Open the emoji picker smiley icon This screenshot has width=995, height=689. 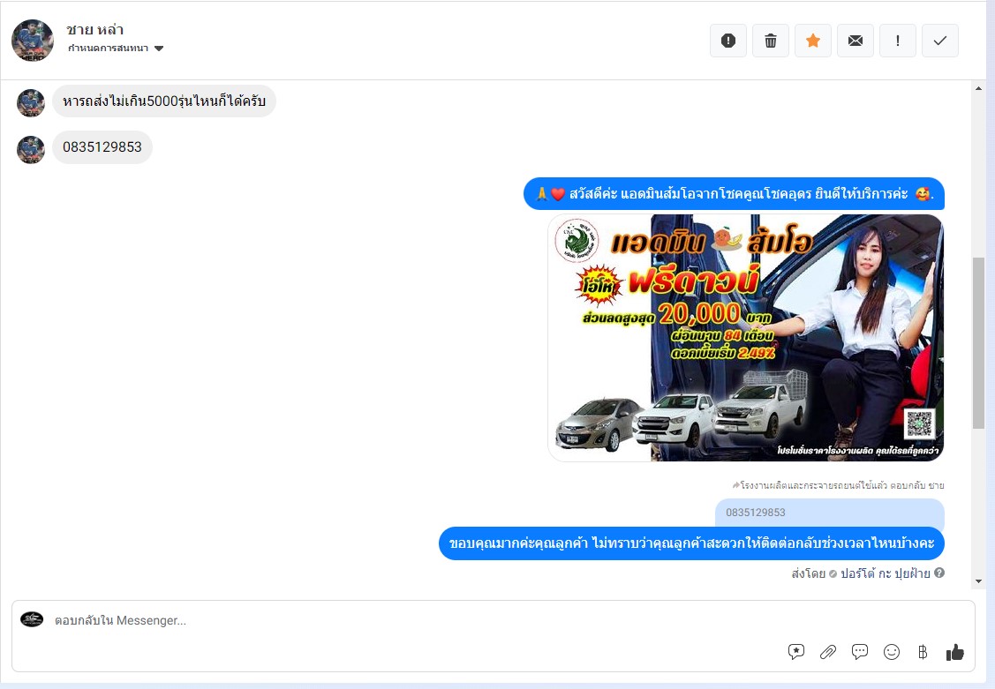tap(892, 652)
